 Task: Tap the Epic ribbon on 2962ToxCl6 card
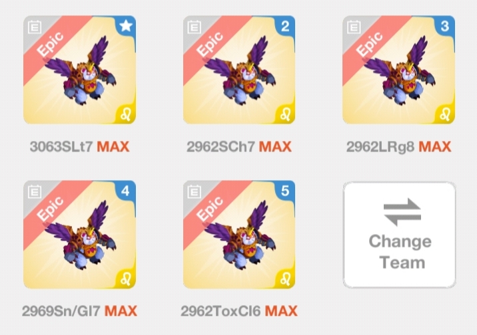210,209
